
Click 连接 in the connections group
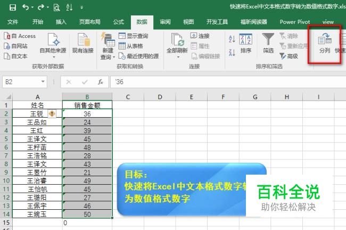click(x=200, y=36)
